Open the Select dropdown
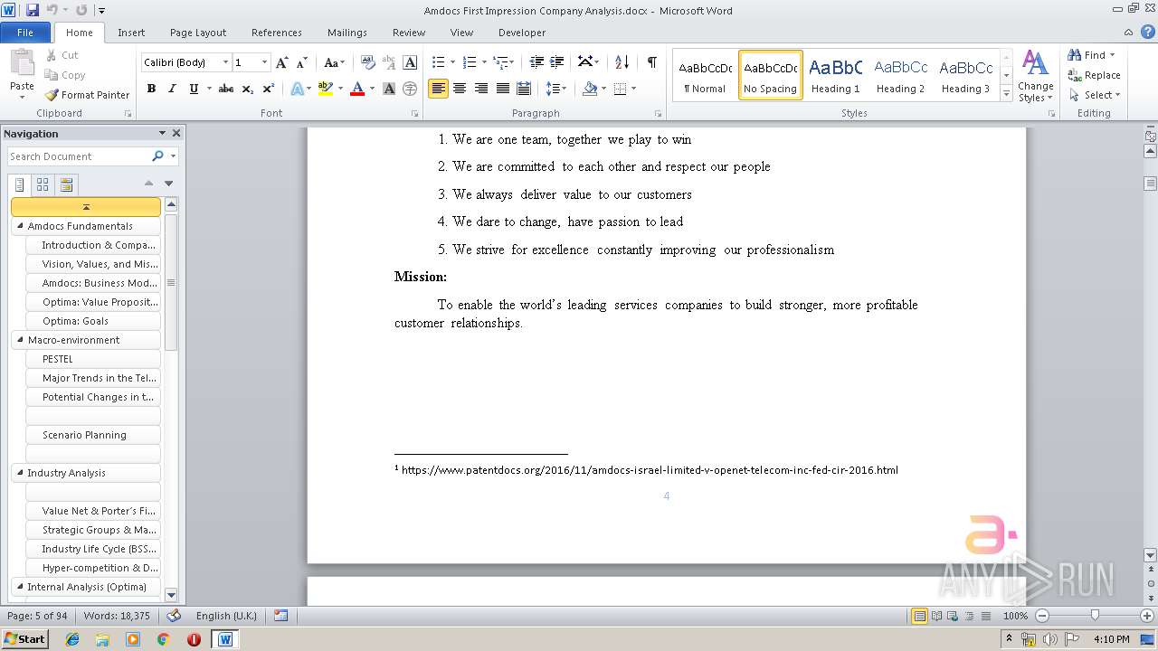Viewport: 1158px width, 651px height. click(1094, 95)
